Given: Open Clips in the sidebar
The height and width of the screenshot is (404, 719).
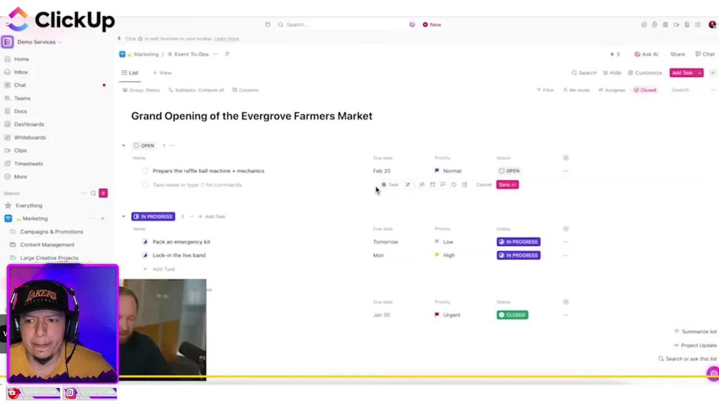Looking at the screenshot, I should pyautogui.click(x=20, y=150).
